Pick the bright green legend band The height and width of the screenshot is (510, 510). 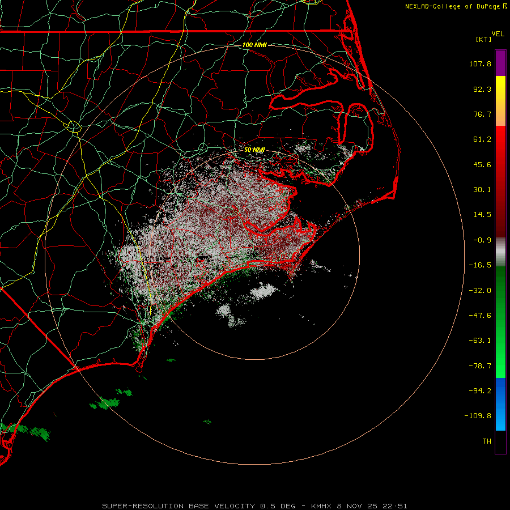(x=500, y=322)
